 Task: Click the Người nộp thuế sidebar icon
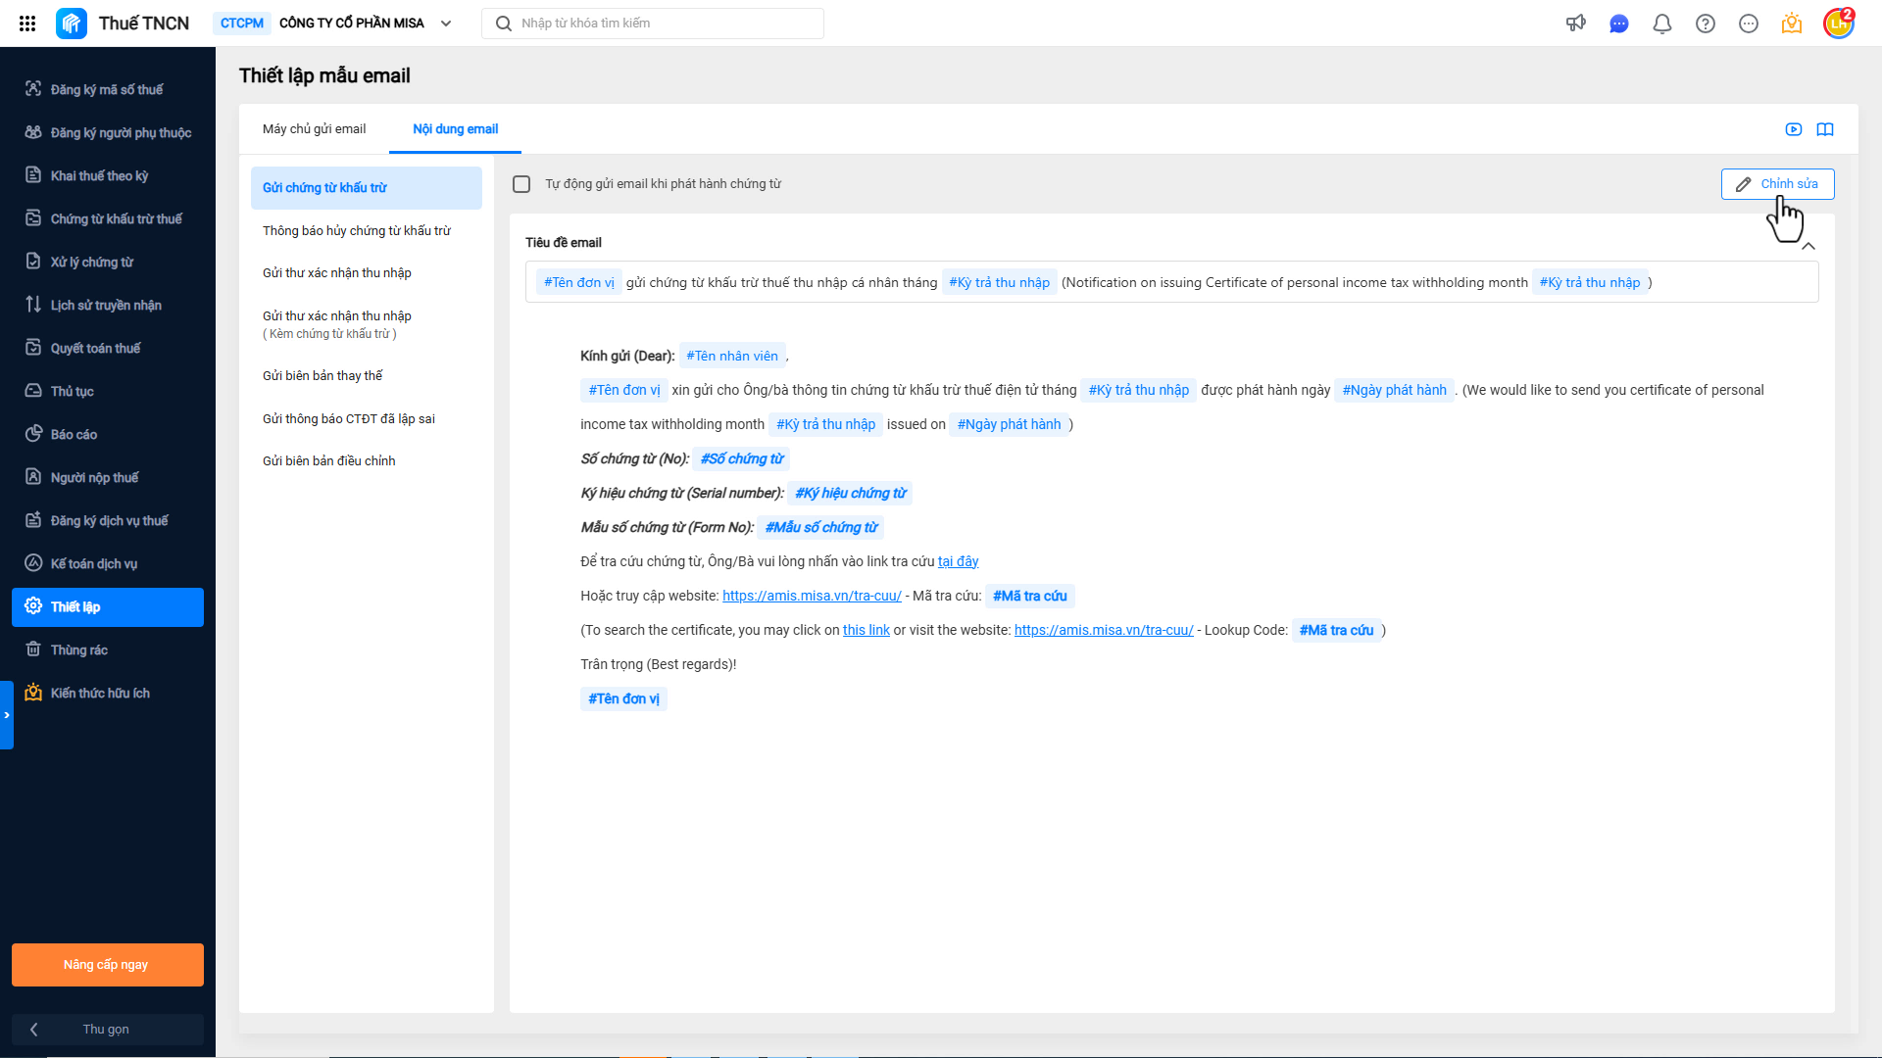coord(33,477)
